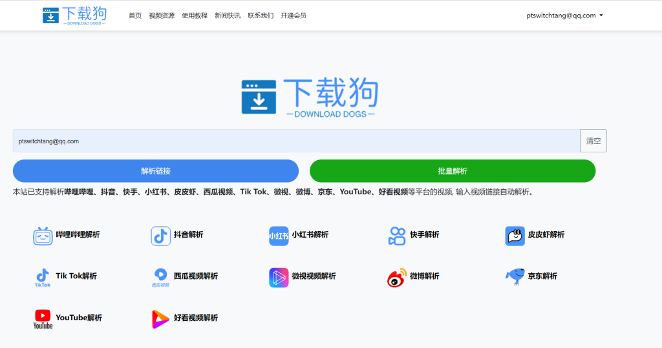Open the ptswitchtang@qq.com account dropdown

564,15
